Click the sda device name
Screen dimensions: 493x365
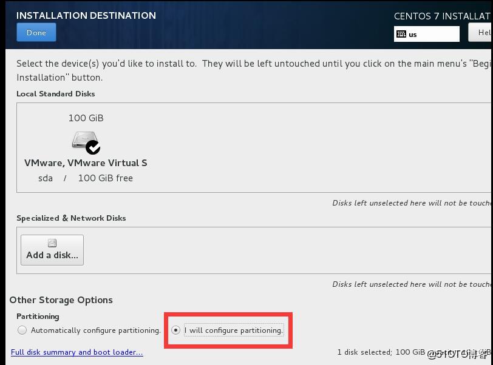[46, 178]
